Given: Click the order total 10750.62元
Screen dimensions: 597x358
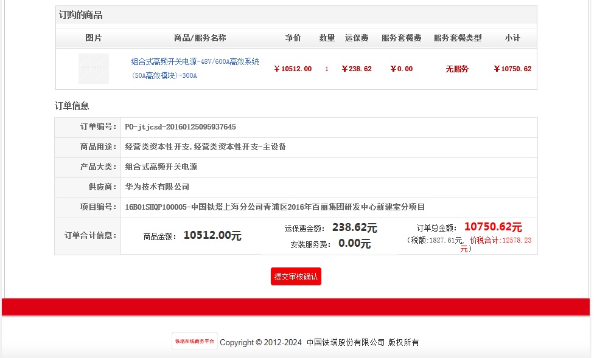Looking at the screenshot, I should (493, 227).
